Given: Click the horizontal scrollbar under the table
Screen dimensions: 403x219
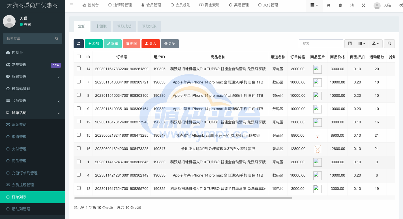Looking at the screenshot, I should point(183,198).
